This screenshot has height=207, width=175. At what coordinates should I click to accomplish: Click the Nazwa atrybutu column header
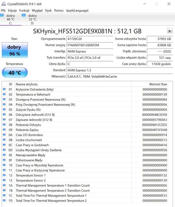pos(73,84)
